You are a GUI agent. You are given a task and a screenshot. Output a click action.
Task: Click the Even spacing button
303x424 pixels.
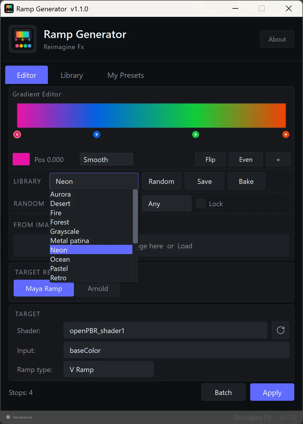(x=246, y=159)
